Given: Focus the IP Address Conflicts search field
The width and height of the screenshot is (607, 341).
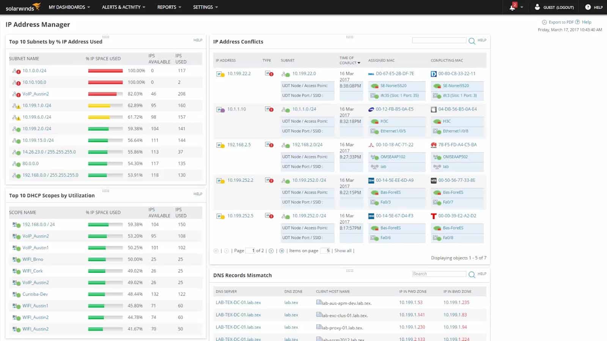Looking at the screenshot, I should pos(439,40).
